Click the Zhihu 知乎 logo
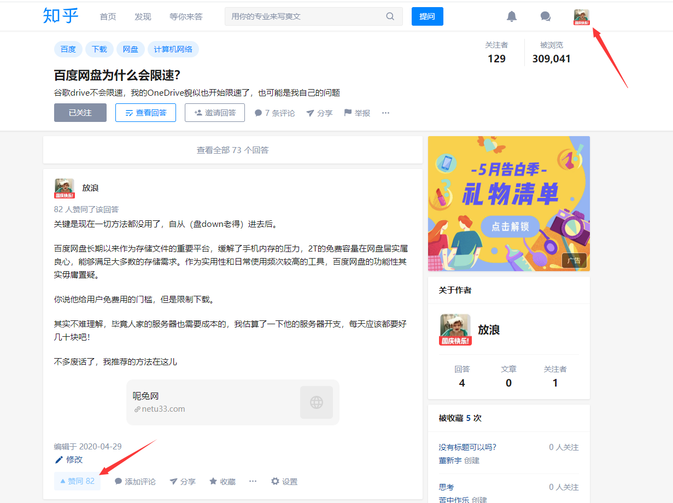Viewport: 673px width, 503px height. (61, 16)
